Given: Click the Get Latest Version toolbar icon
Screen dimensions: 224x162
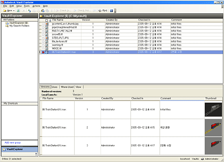Looking at the screenshot, I should point(29,11).
